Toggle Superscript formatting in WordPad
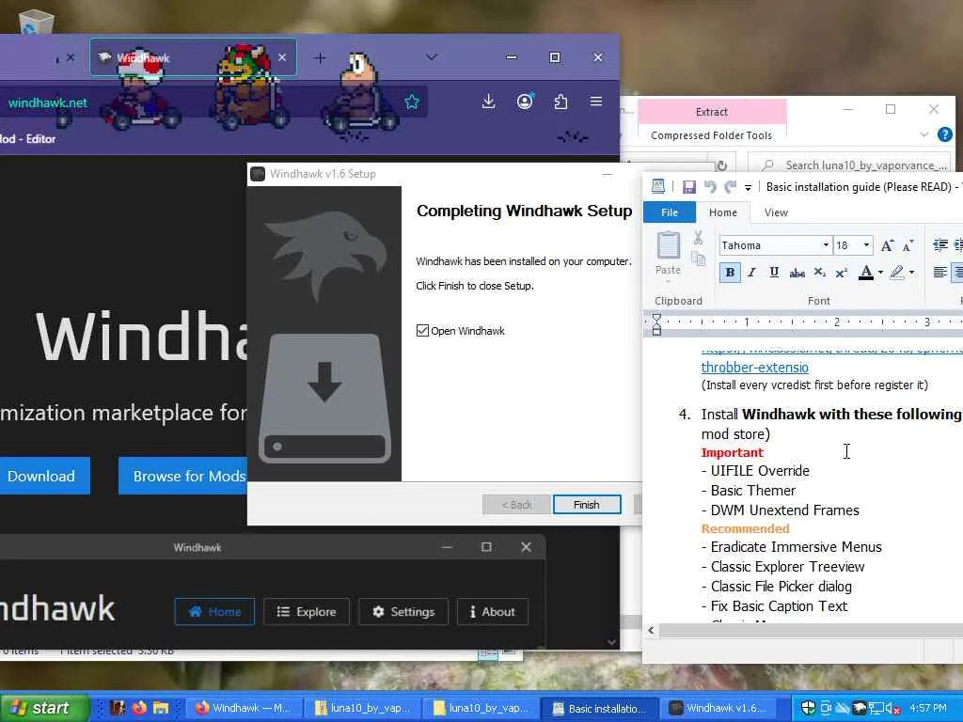This screenshot has width=963, height=722. (x=842, y=273)
